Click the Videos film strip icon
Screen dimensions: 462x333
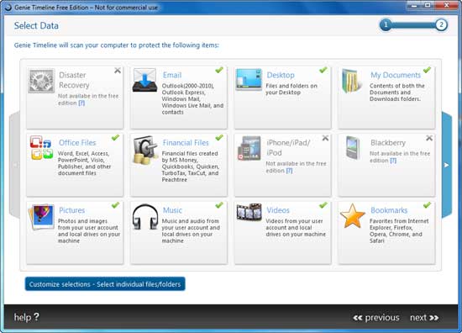249,213
